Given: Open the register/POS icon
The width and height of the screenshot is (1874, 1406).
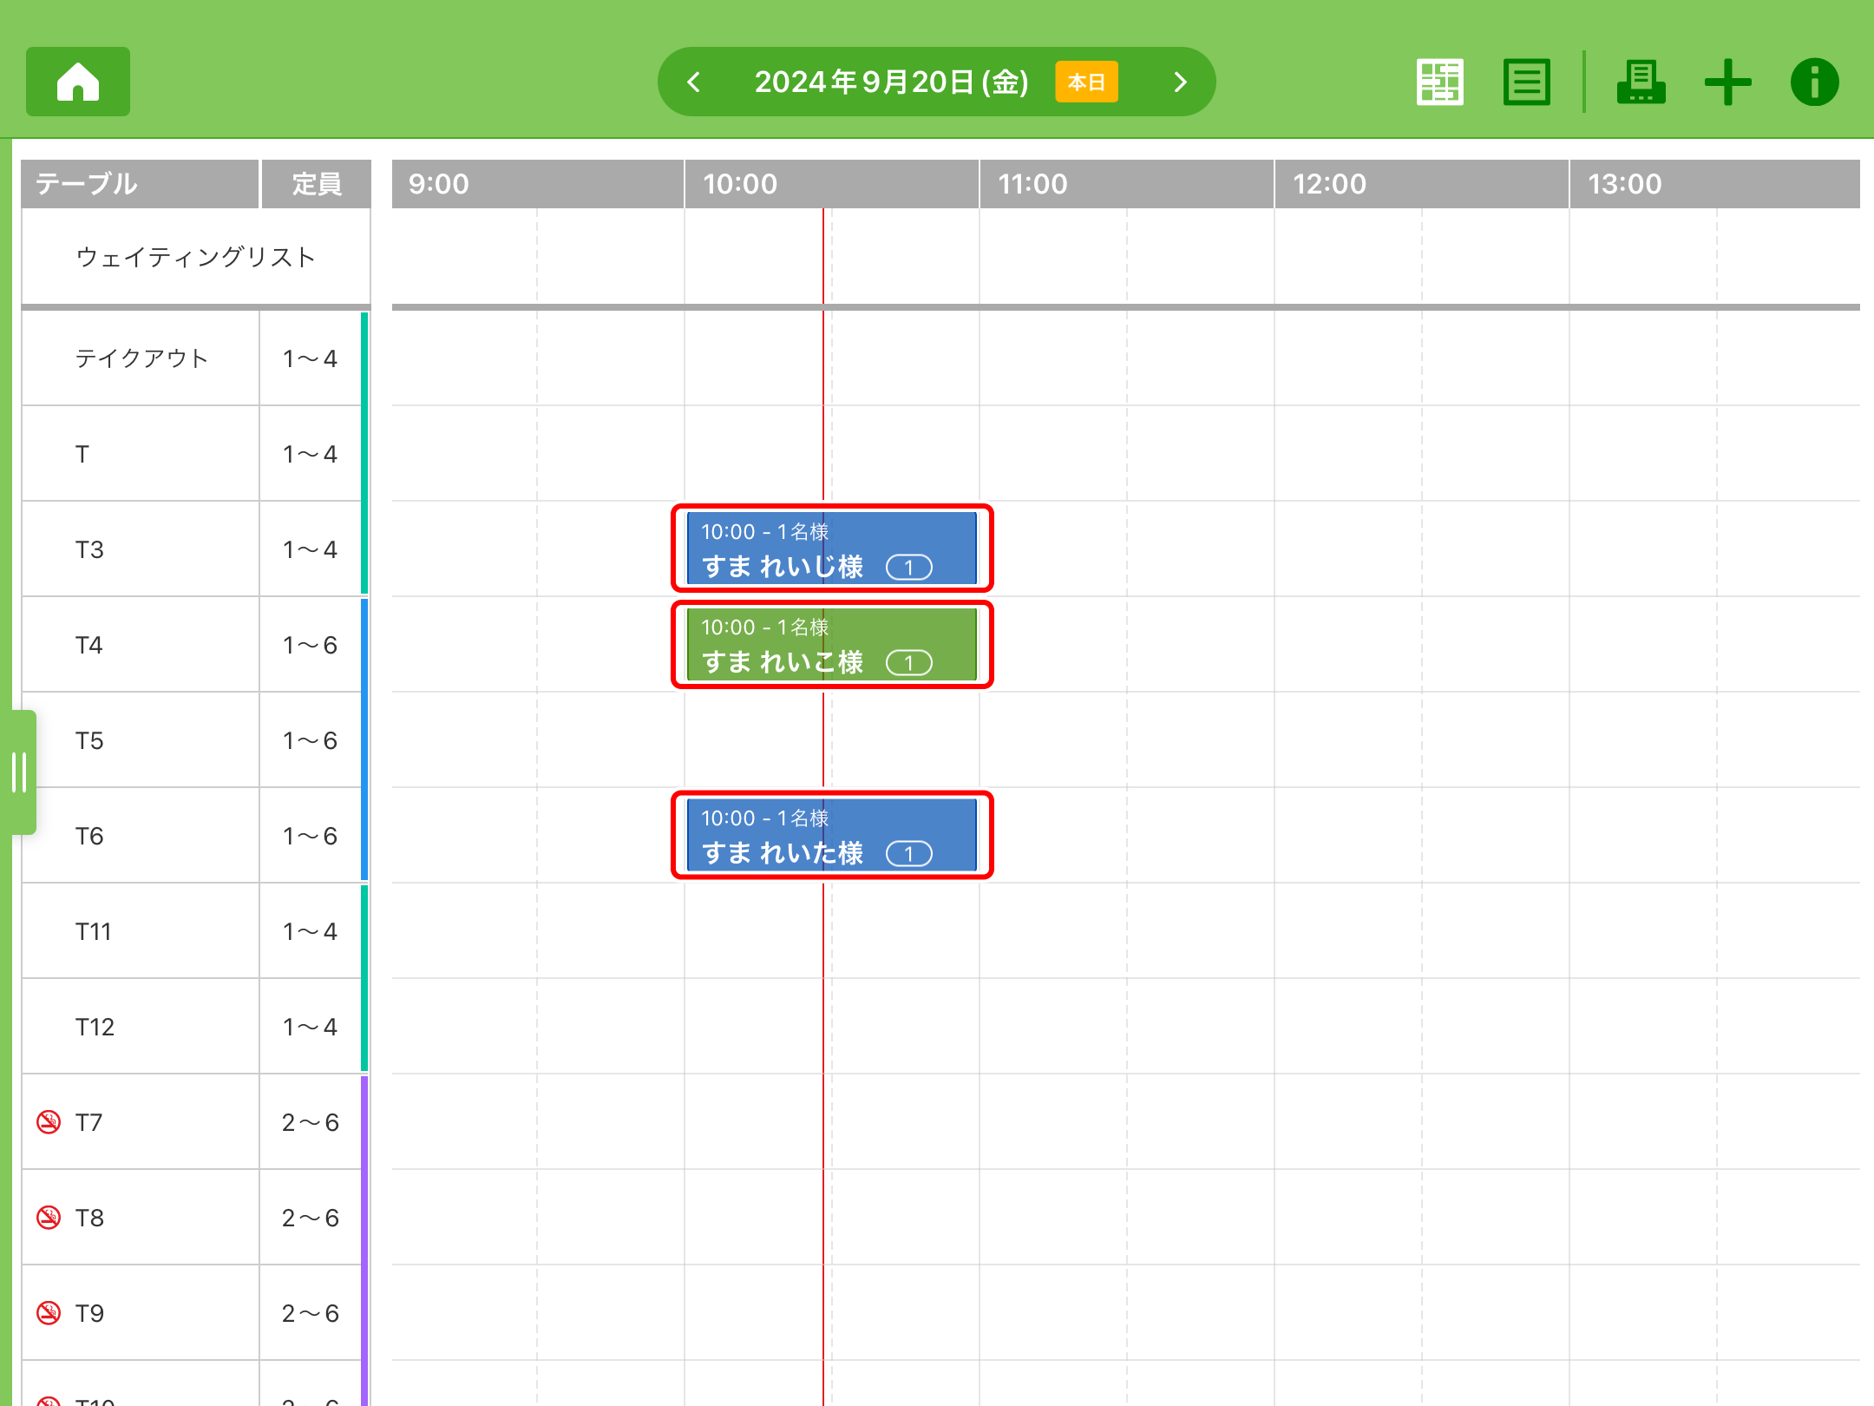Looking at the screenshot, I should point(1640,82).
